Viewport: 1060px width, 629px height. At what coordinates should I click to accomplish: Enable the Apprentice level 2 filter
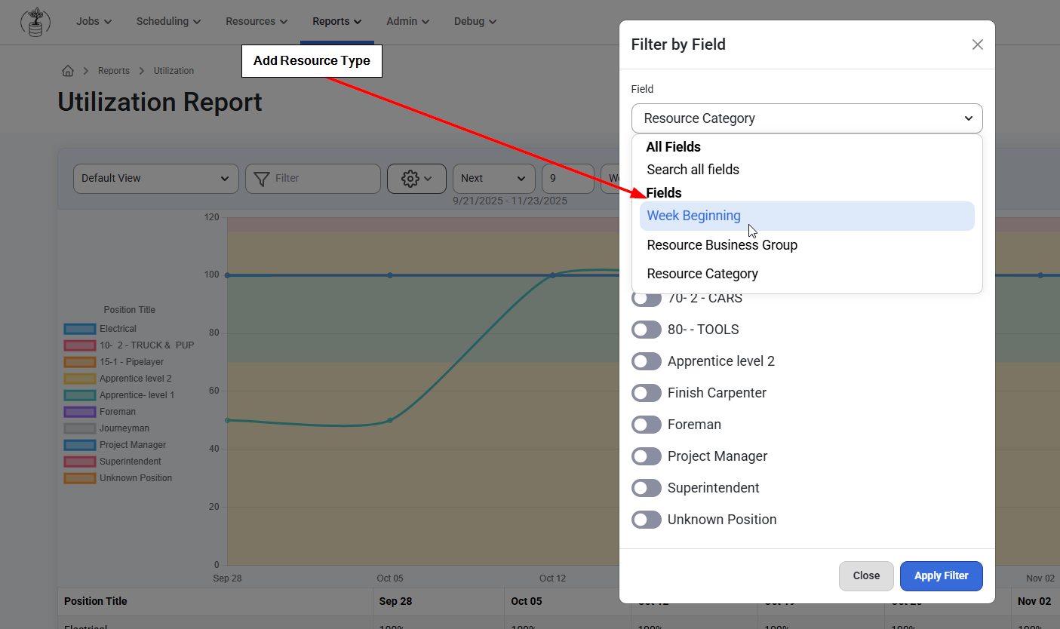(647, 361)
